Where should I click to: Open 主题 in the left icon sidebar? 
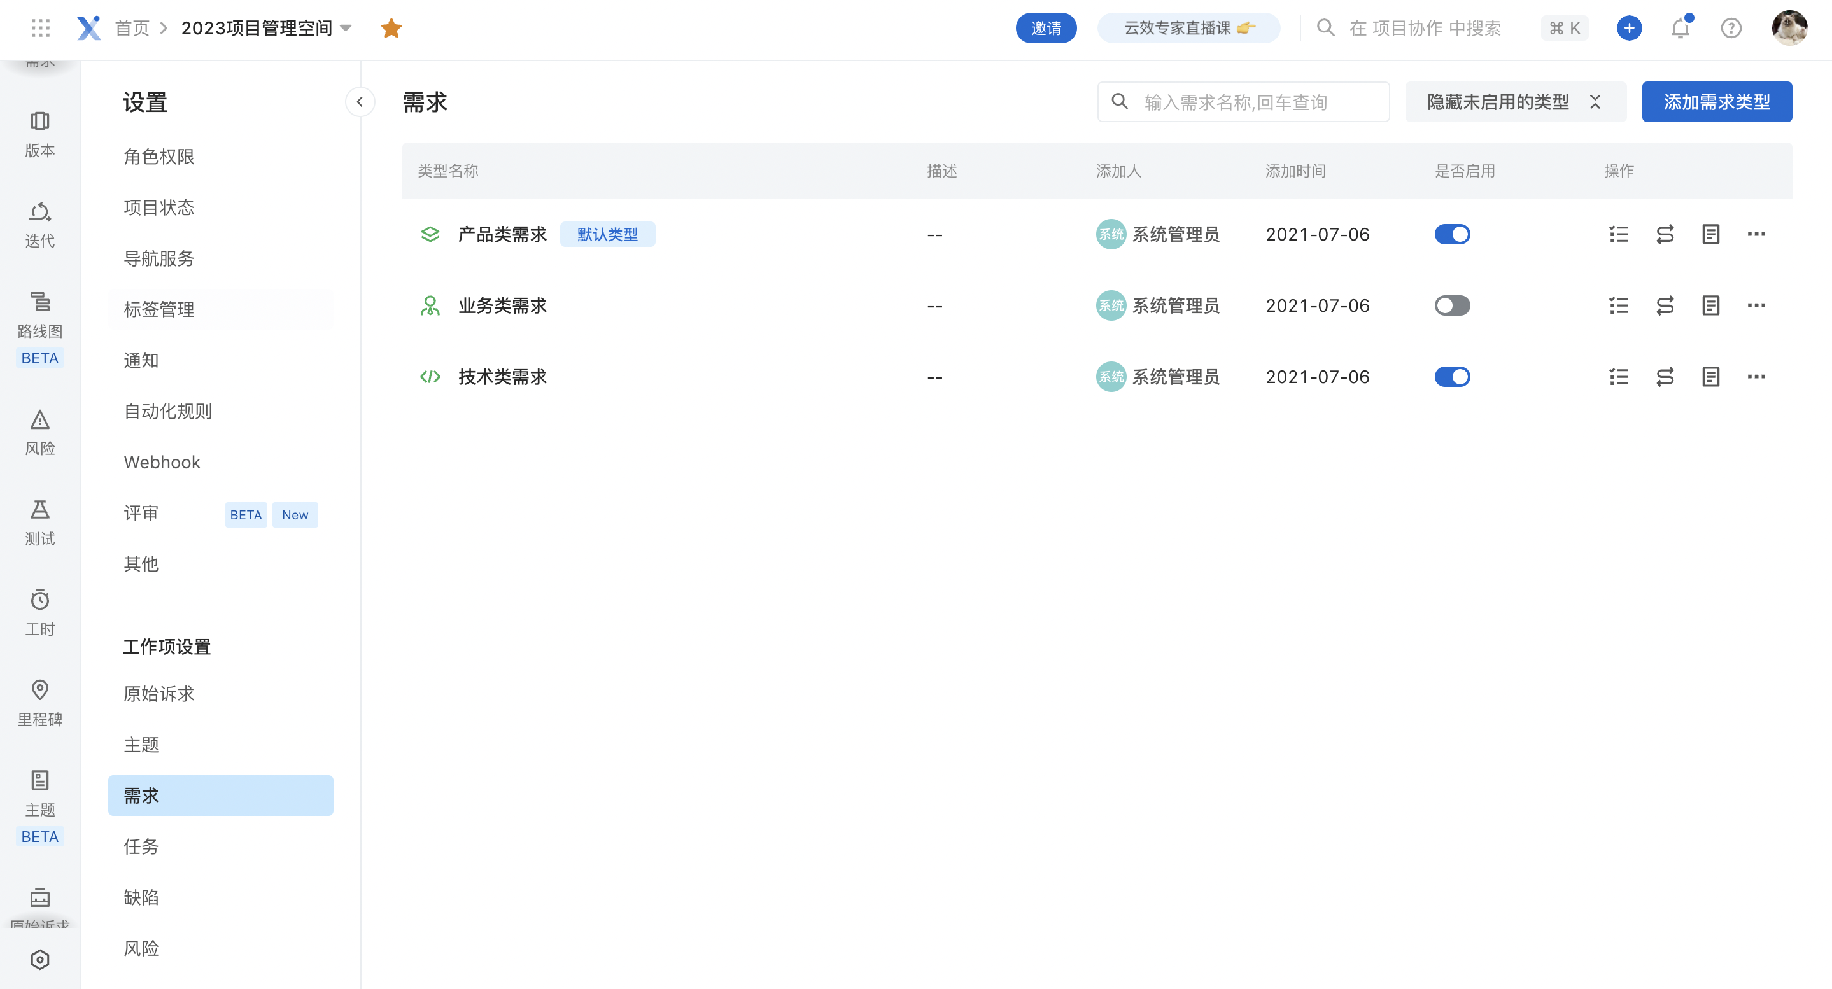point(40,806)
